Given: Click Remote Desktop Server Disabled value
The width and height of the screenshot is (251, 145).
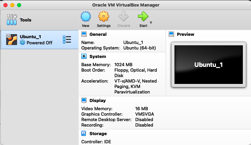Looking at the screenshot, I should 144,119.
